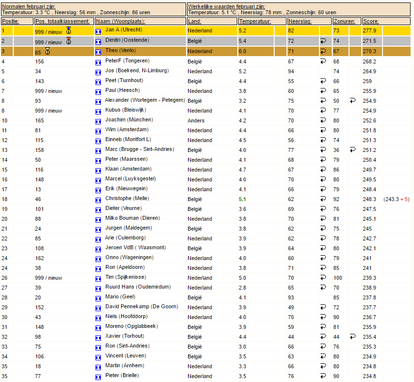Click the blue info icon beside PeterF (Tongeren)

(98, 63)
